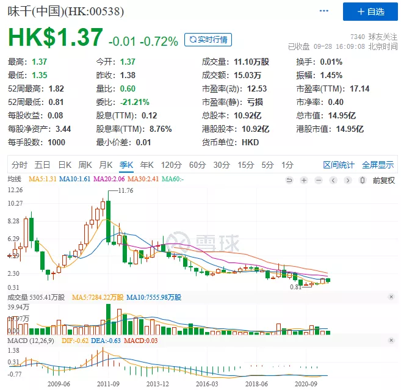Click the DIF:-0.62 indicator value

tap(75, 341)
